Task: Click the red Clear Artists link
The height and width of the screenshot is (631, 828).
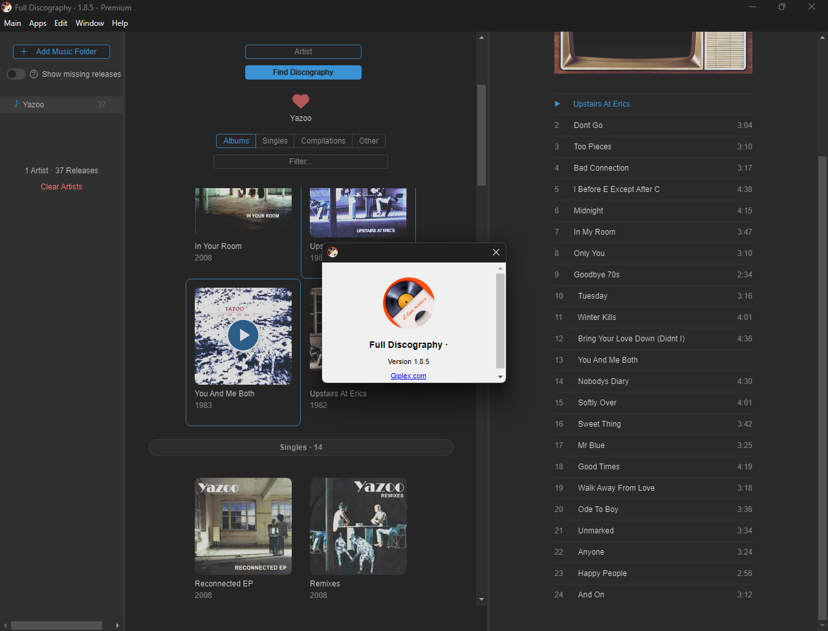Action: (x=61, y=187)
